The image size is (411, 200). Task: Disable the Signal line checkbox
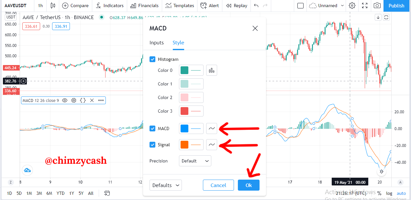tap(152, 145)
